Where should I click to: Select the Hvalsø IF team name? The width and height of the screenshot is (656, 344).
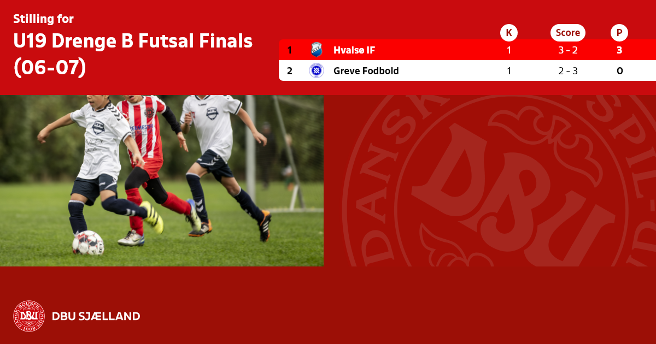coord(354,50)
